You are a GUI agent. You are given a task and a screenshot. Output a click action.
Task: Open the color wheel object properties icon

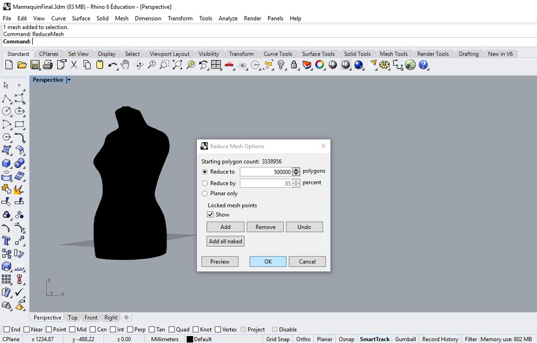[x=320, y=65]
